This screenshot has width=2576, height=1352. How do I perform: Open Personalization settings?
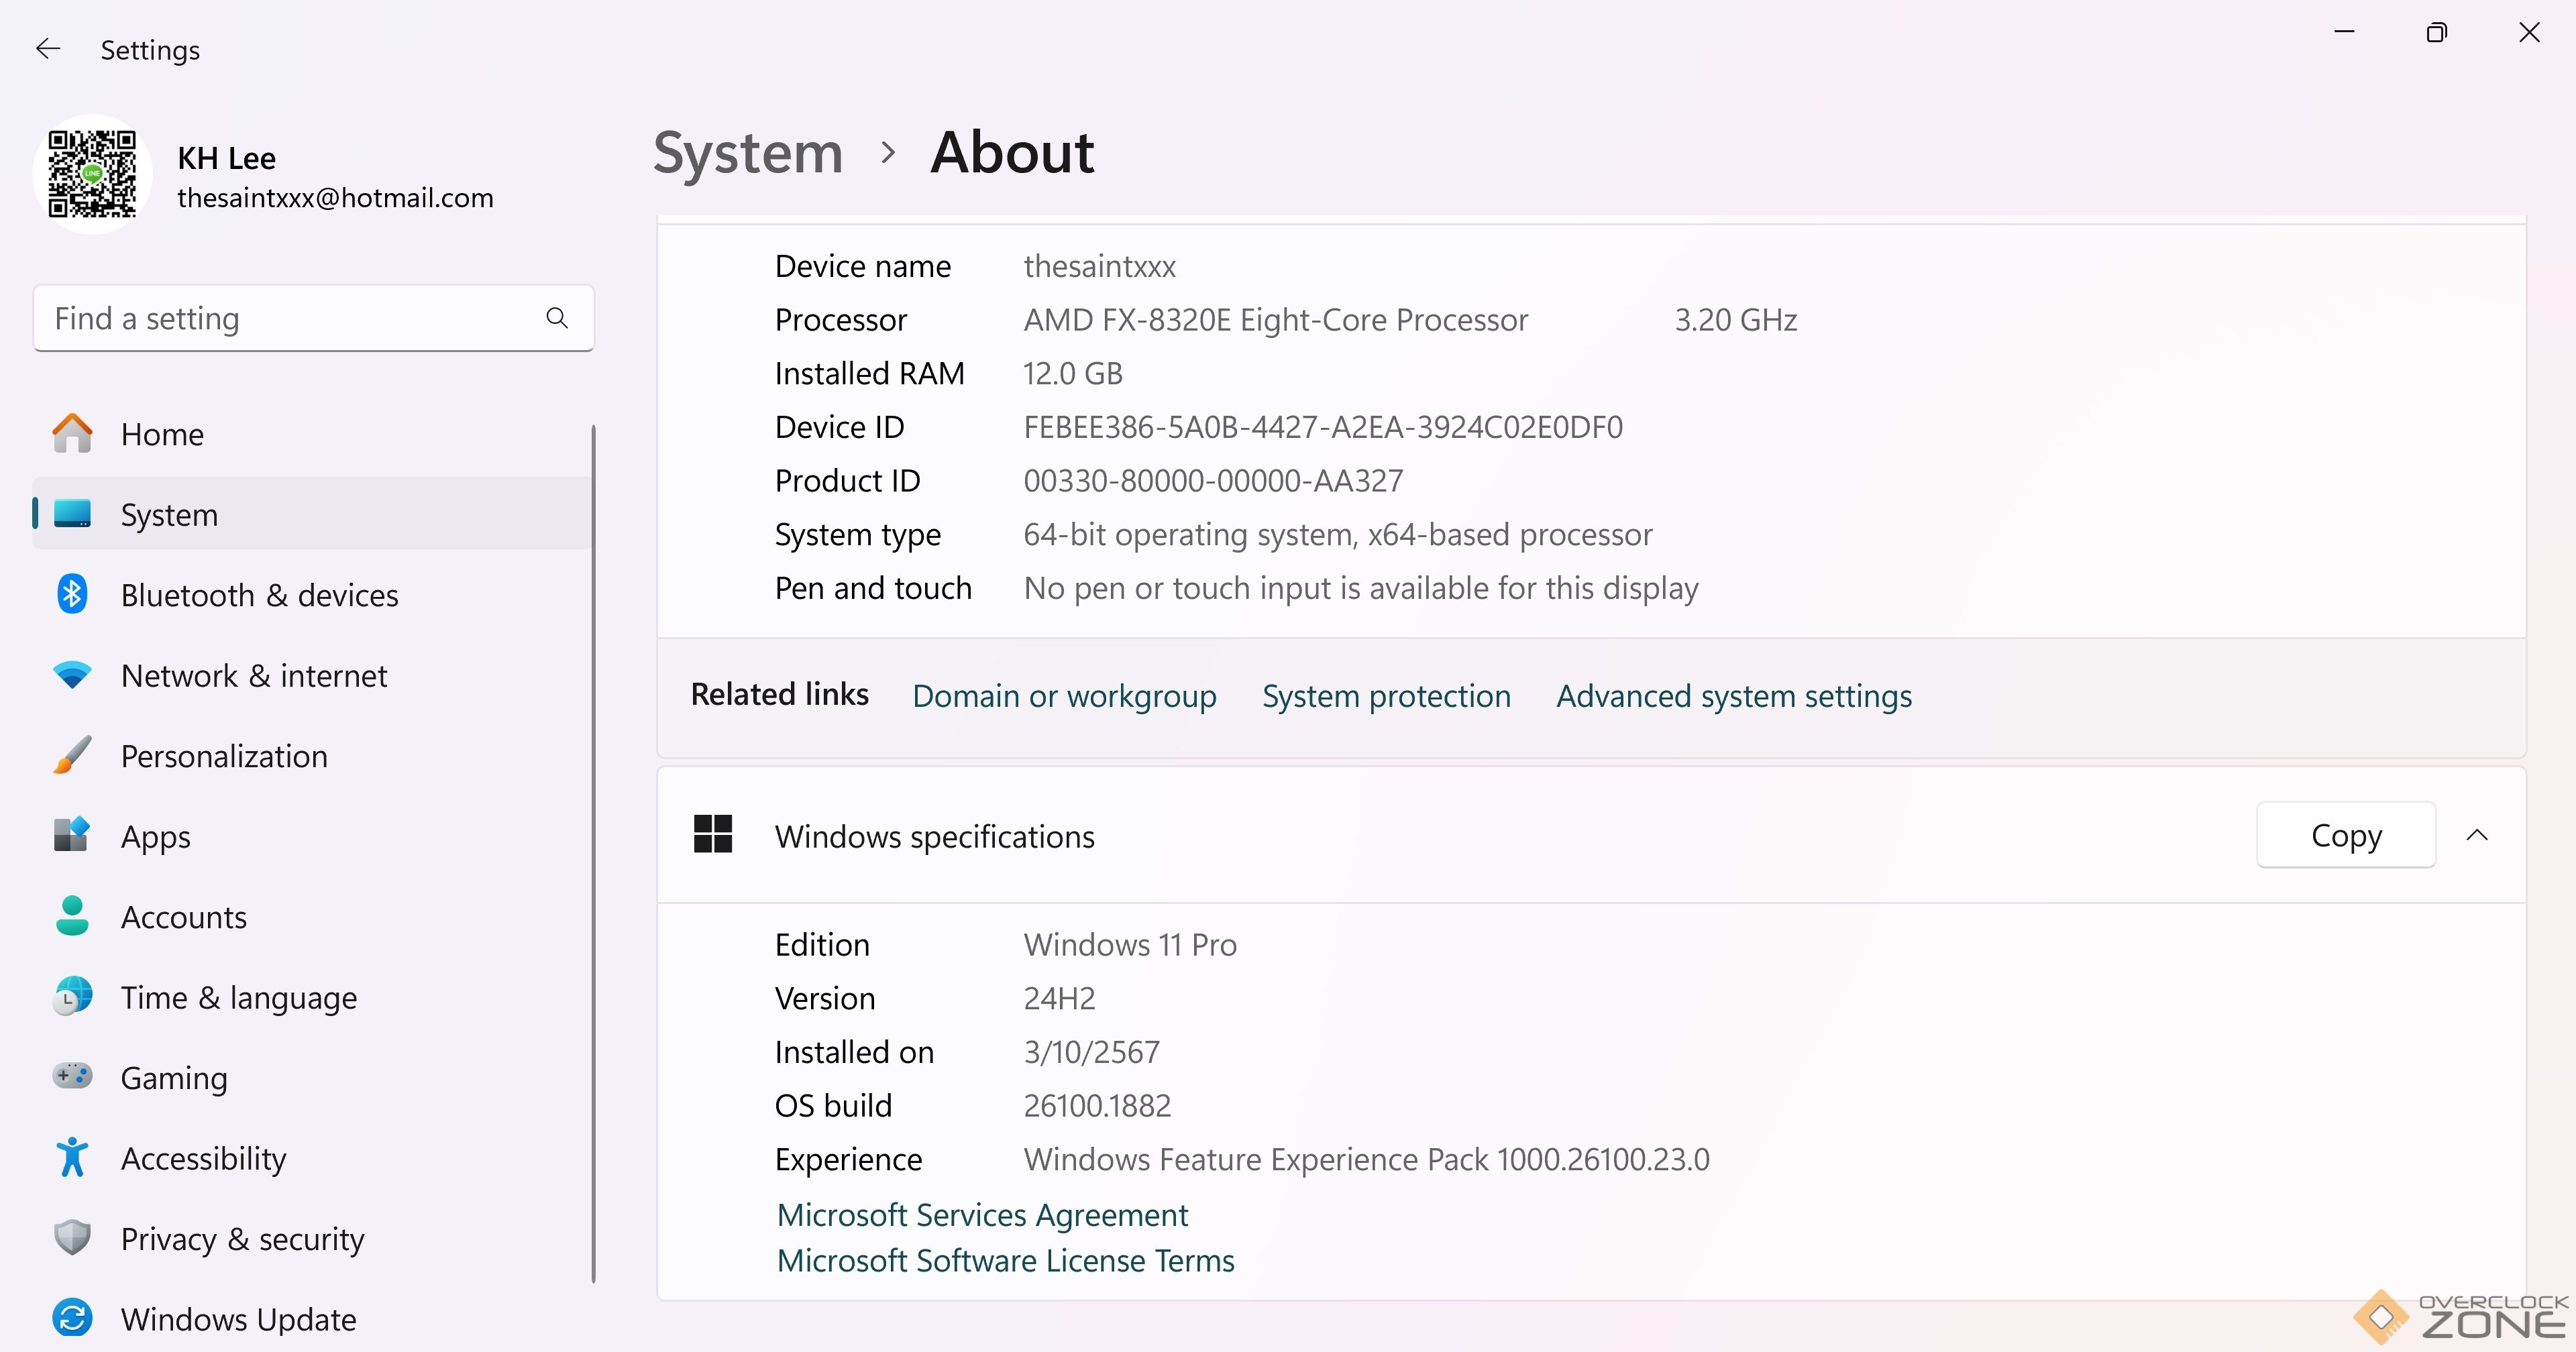click(x=312, y=756)
